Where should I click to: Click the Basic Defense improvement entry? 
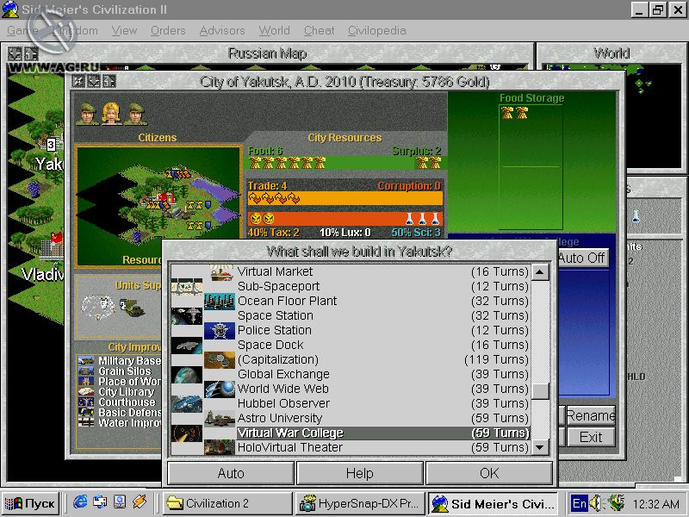130,413
